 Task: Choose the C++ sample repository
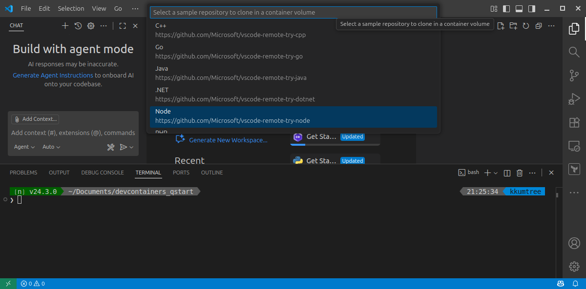point(293,30)
